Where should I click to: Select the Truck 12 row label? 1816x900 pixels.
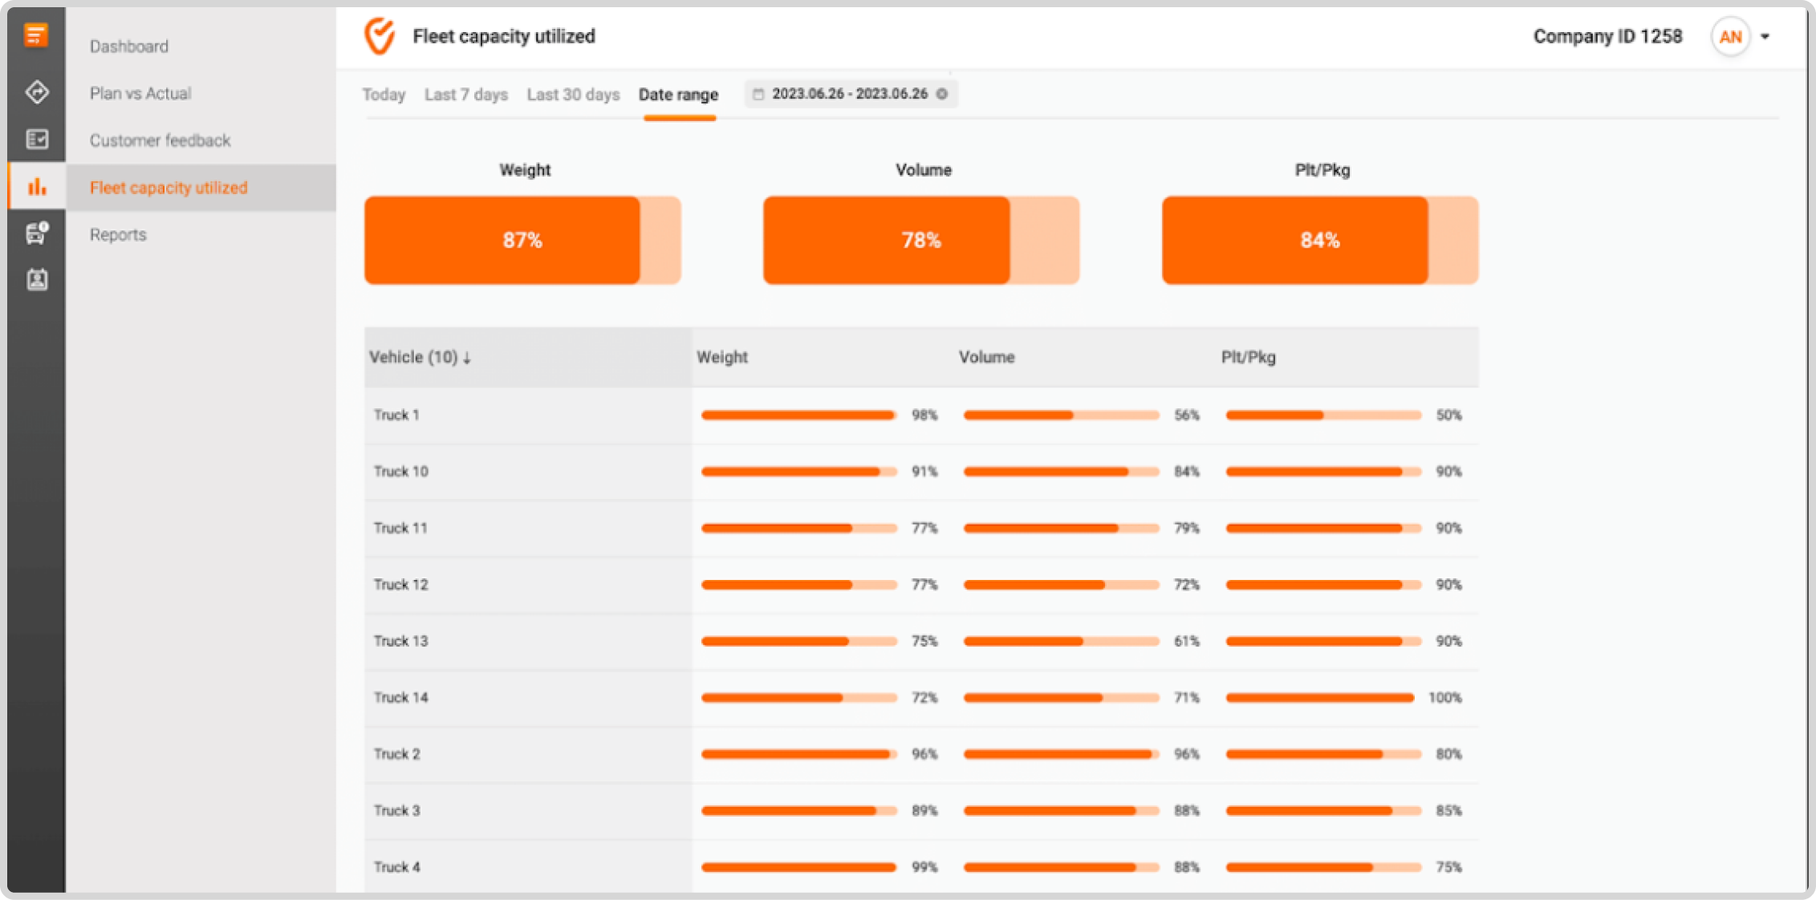click(x=400, y=585)
